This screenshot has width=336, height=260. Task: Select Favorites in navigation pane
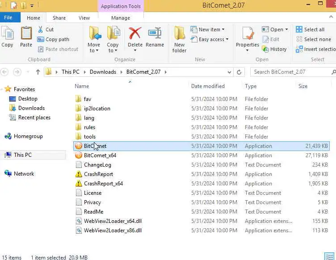coord(24,89)
